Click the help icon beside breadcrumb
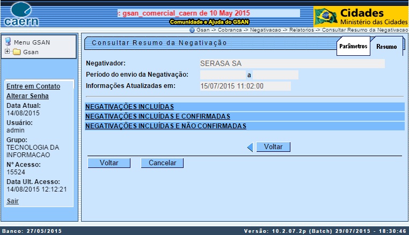 [x=192, y=30]
